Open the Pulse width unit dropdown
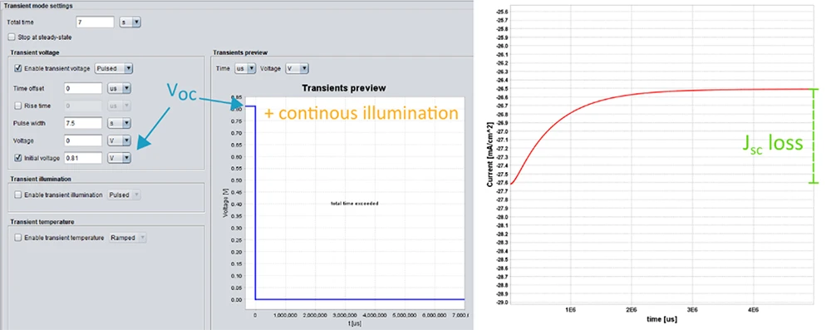The width and height of the screenshot is (831, 330). click(119, 123)
